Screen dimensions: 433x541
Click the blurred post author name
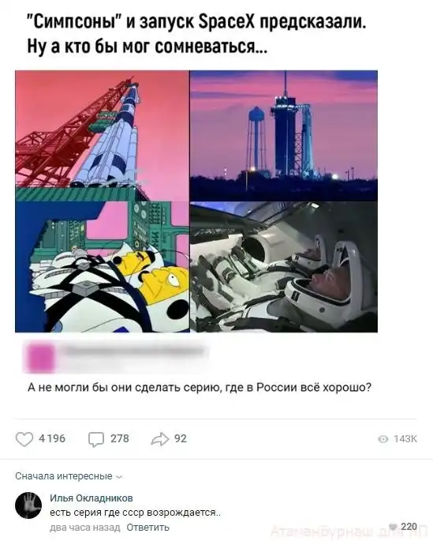pyautogui.click(x=133, y=351)
